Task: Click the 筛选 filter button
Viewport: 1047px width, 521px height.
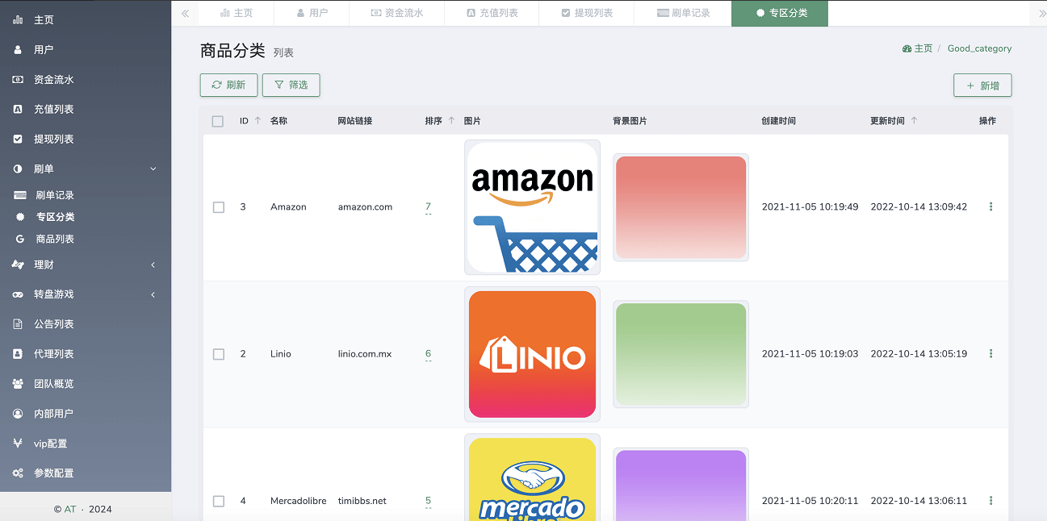Action: [291, 85]
